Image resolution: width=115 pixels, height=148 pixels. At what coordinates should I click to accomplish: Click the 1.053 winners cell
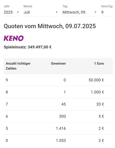coord(61,141)
